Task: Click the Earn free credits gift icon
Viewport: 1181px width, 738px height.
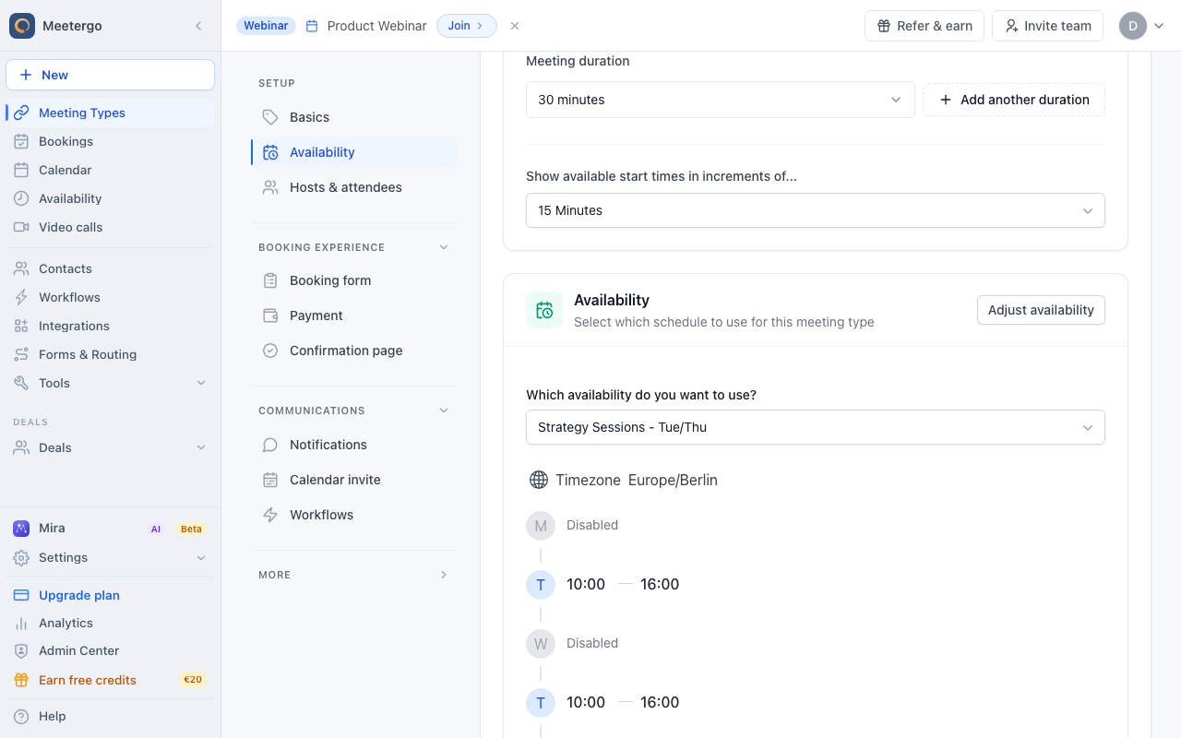Action: (x=21, y=680)
